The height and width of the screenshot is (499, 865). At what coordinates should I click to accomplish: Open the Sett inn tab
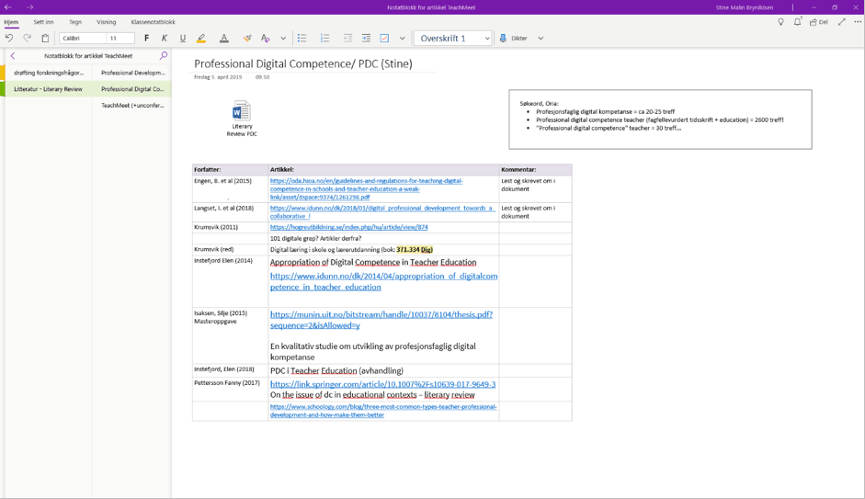43,22
